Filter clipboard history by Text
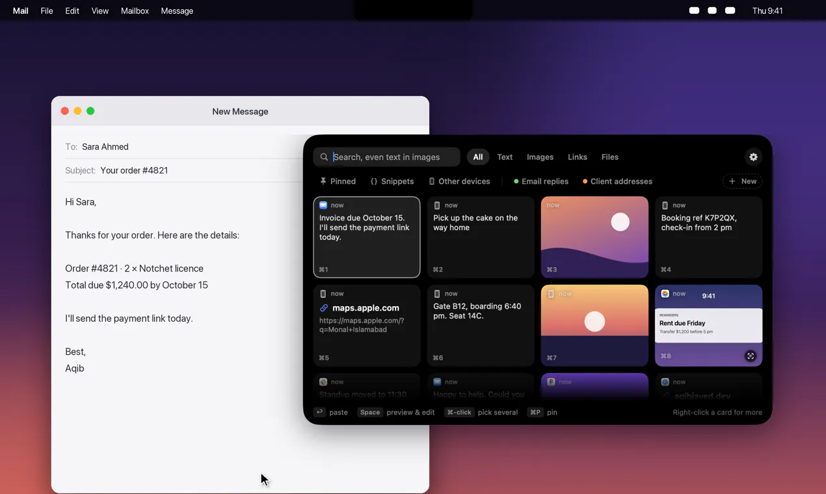Screen dimensions: 826x494 [505, 157]
